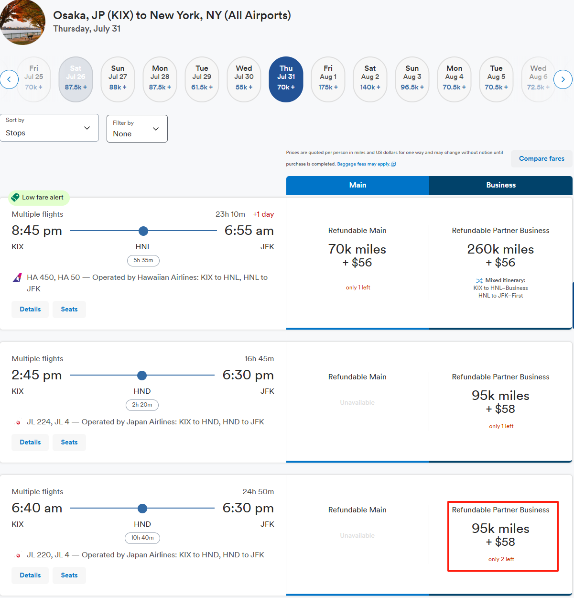Open Seats for the 8:45 pm flight
574x598 pixels.
tap(69, 310)
